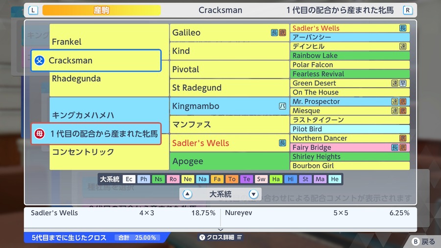Click the red dam (母) icon
This screenshot has width=441, height=248.
40,134
